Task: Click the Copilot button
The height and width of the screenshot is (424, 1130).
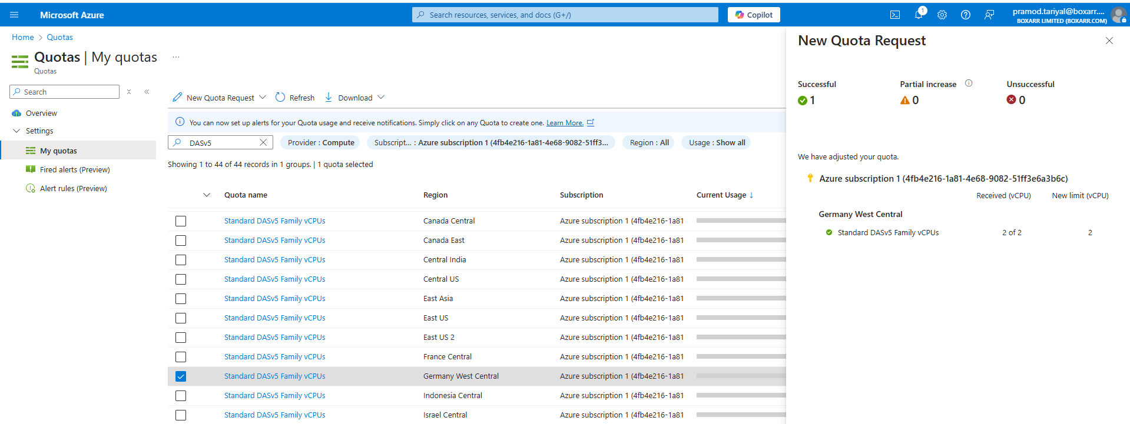Action: (x=754, y=15)
